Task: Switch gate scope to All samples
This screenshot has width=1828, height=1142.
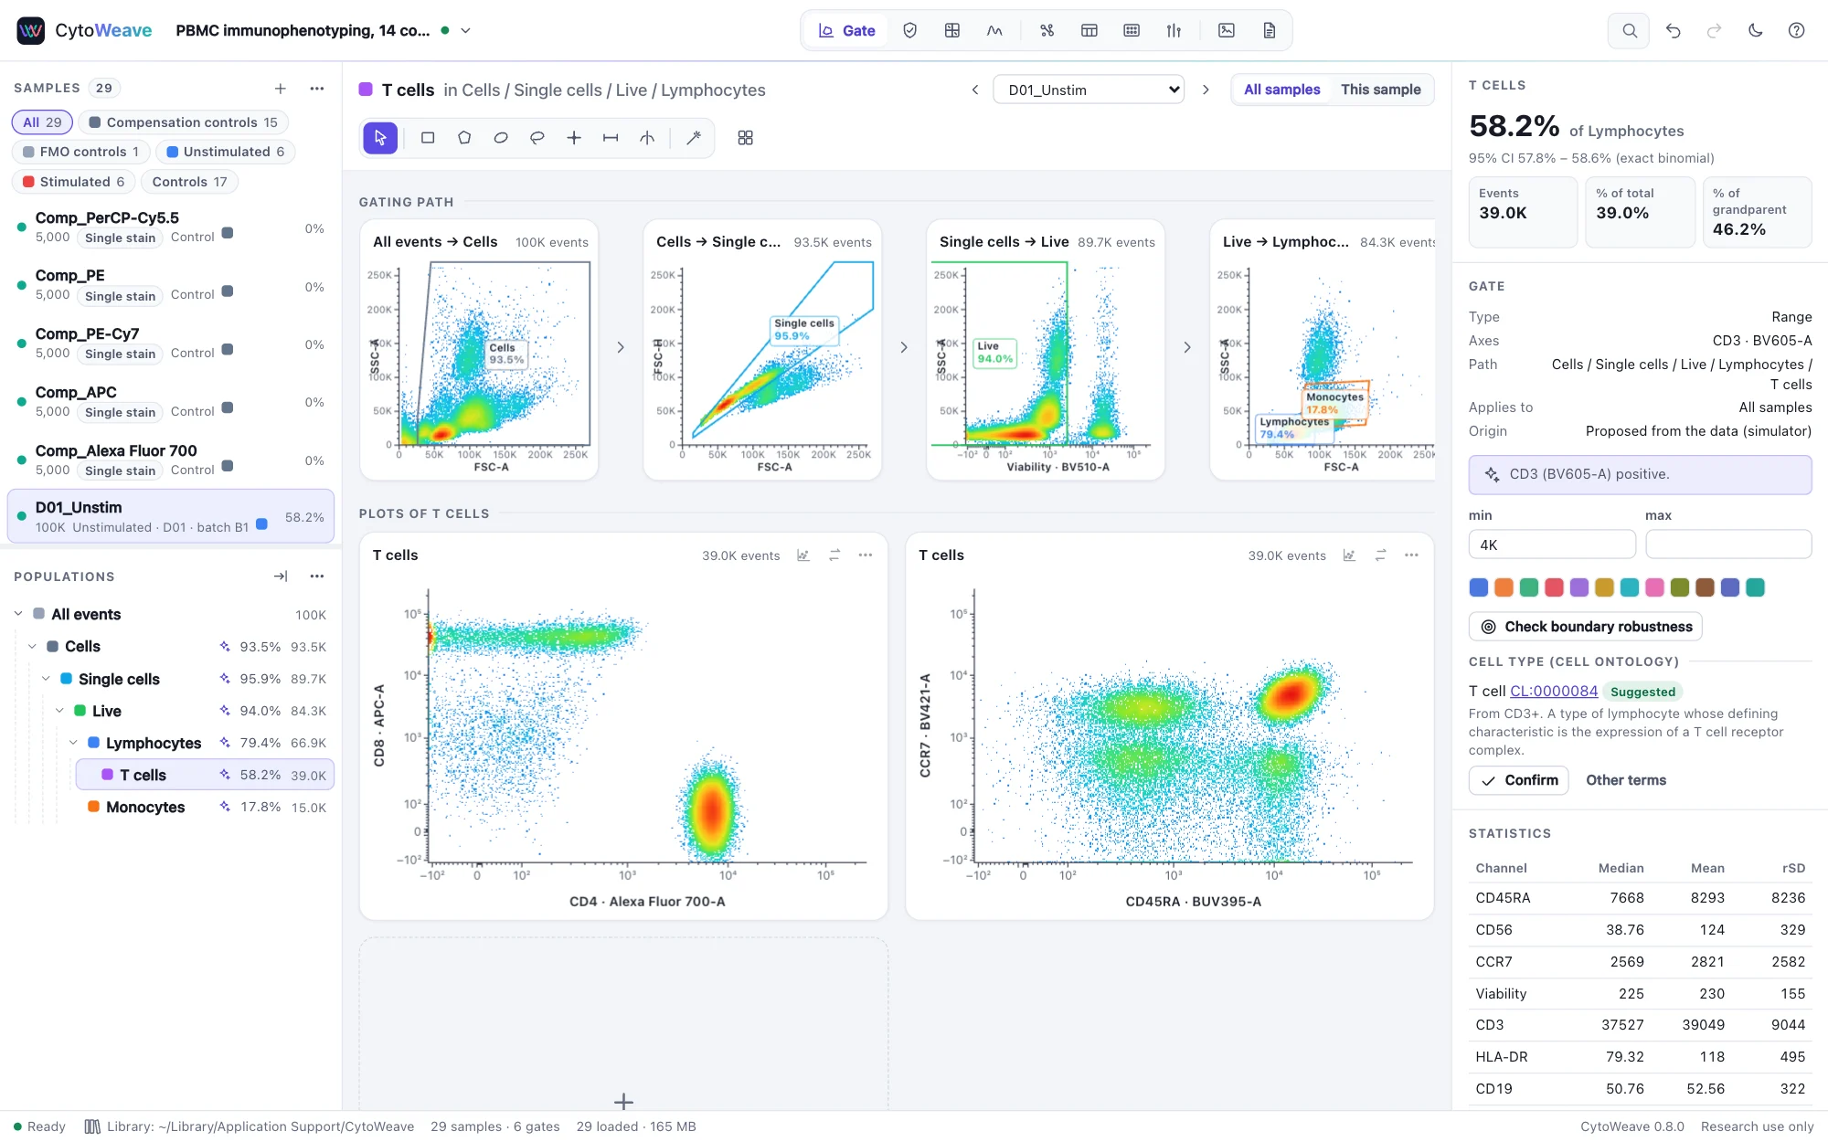Action: [1281, 90]
